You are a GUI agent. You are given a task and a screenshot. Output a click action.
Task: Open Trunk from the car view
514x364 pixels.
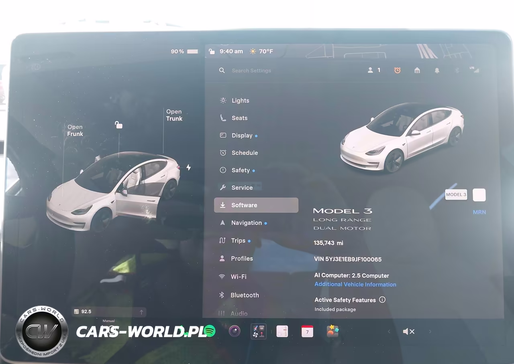tap(174, 115)
